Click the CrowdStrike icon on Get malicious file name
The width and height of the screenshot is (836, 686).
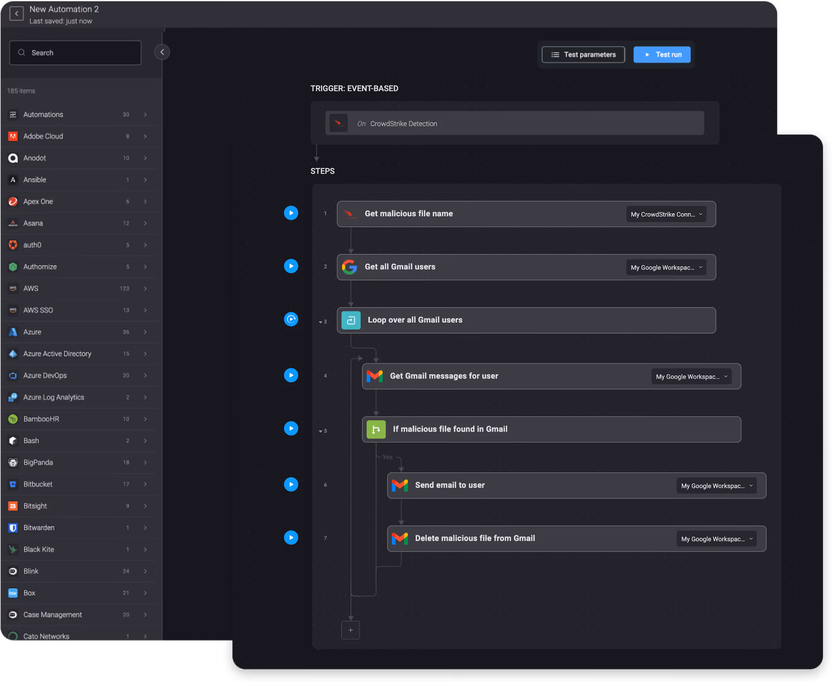350,214
